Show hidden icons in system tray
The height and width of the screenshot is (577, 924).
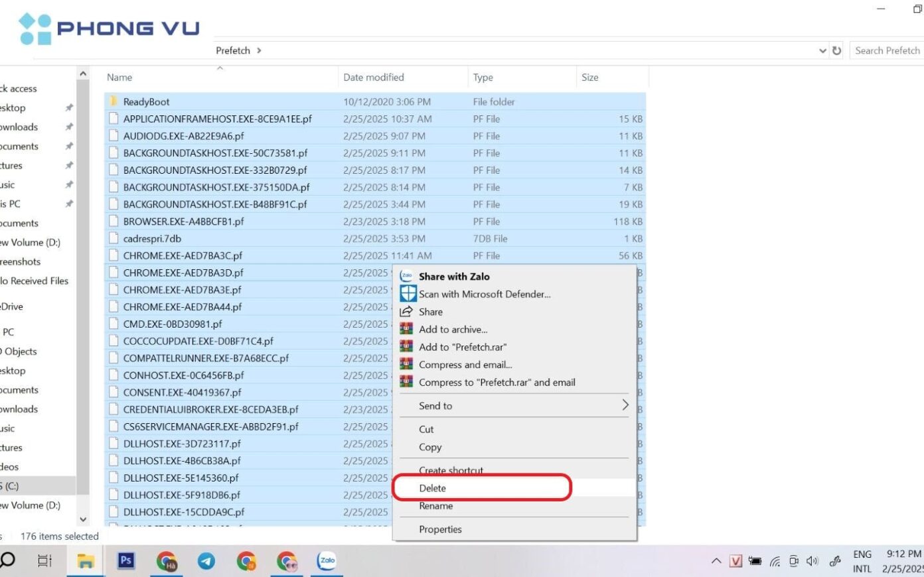(716, 560)
